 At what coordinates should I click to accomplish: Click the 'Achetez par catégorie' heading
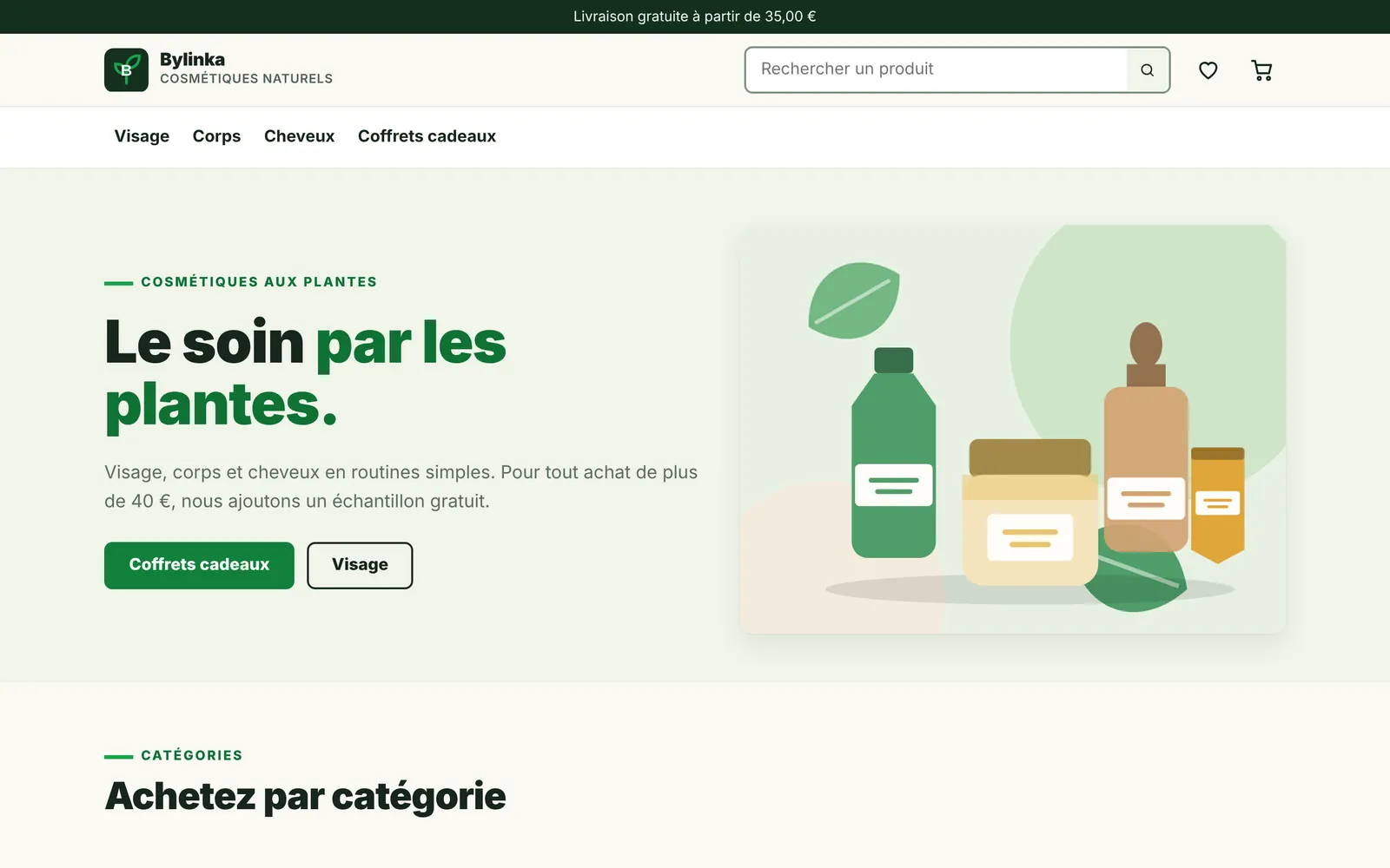coord(305,796)
